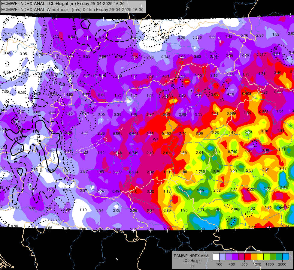This screenshot has height=270, width=294.
Task: Click the wind shear value 8.84
Action: [71, 37]
